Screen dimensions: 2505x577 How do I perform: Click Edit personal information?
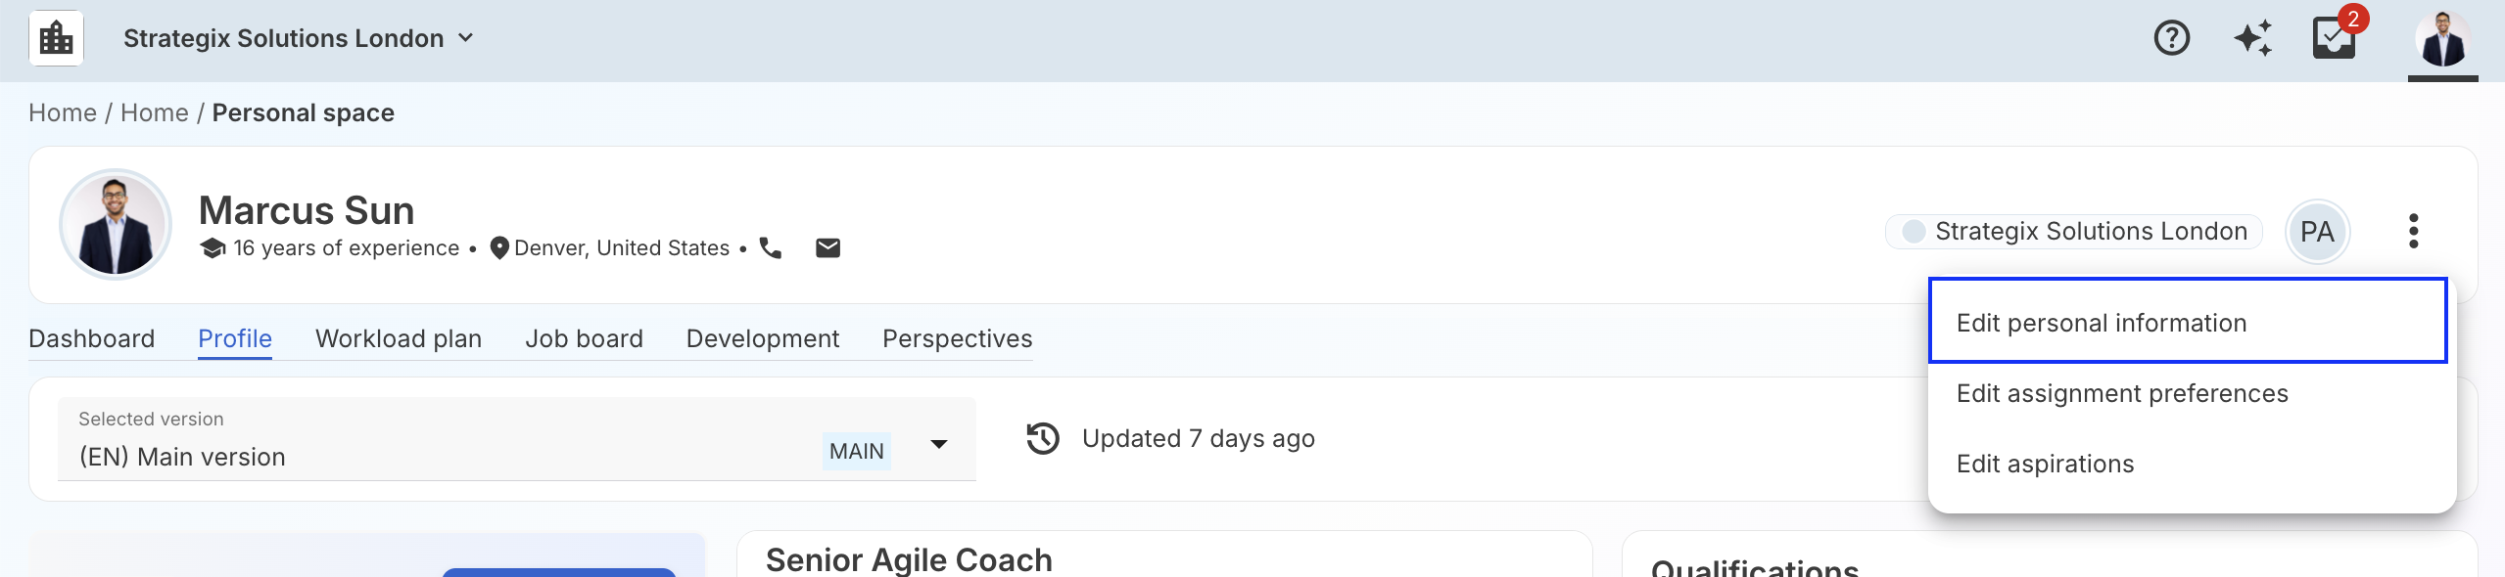[2102, 322]
